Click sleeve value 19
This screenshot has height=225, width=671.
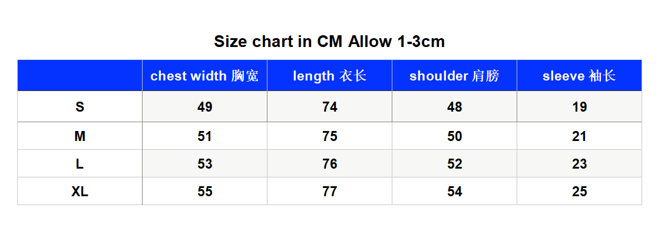click(x=580, y=107)
